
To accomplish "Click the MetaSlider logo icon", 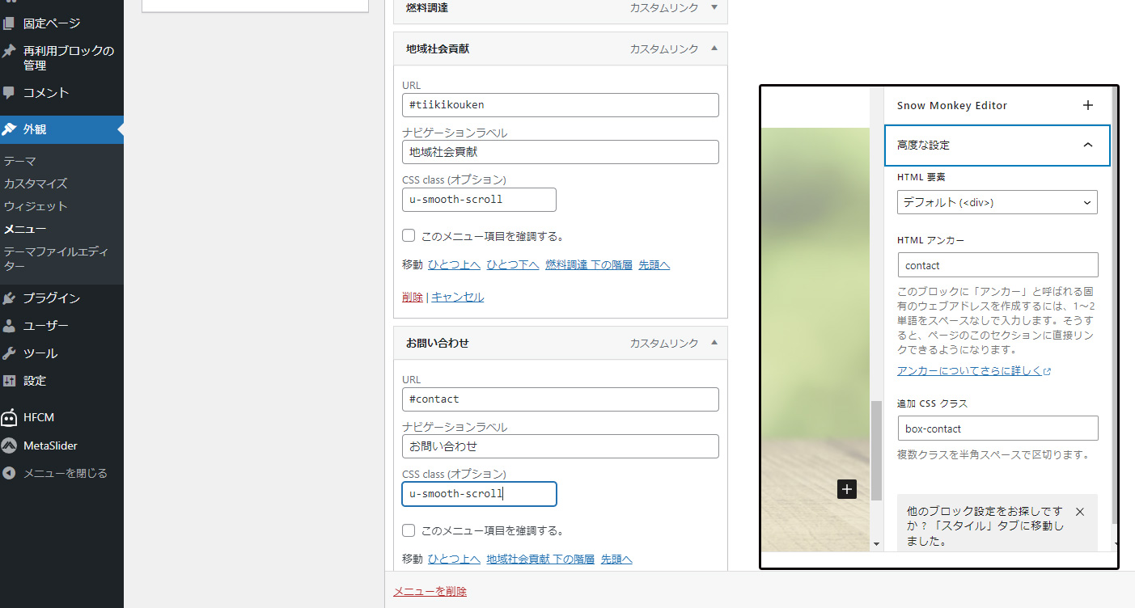I will tap(9, 445).
